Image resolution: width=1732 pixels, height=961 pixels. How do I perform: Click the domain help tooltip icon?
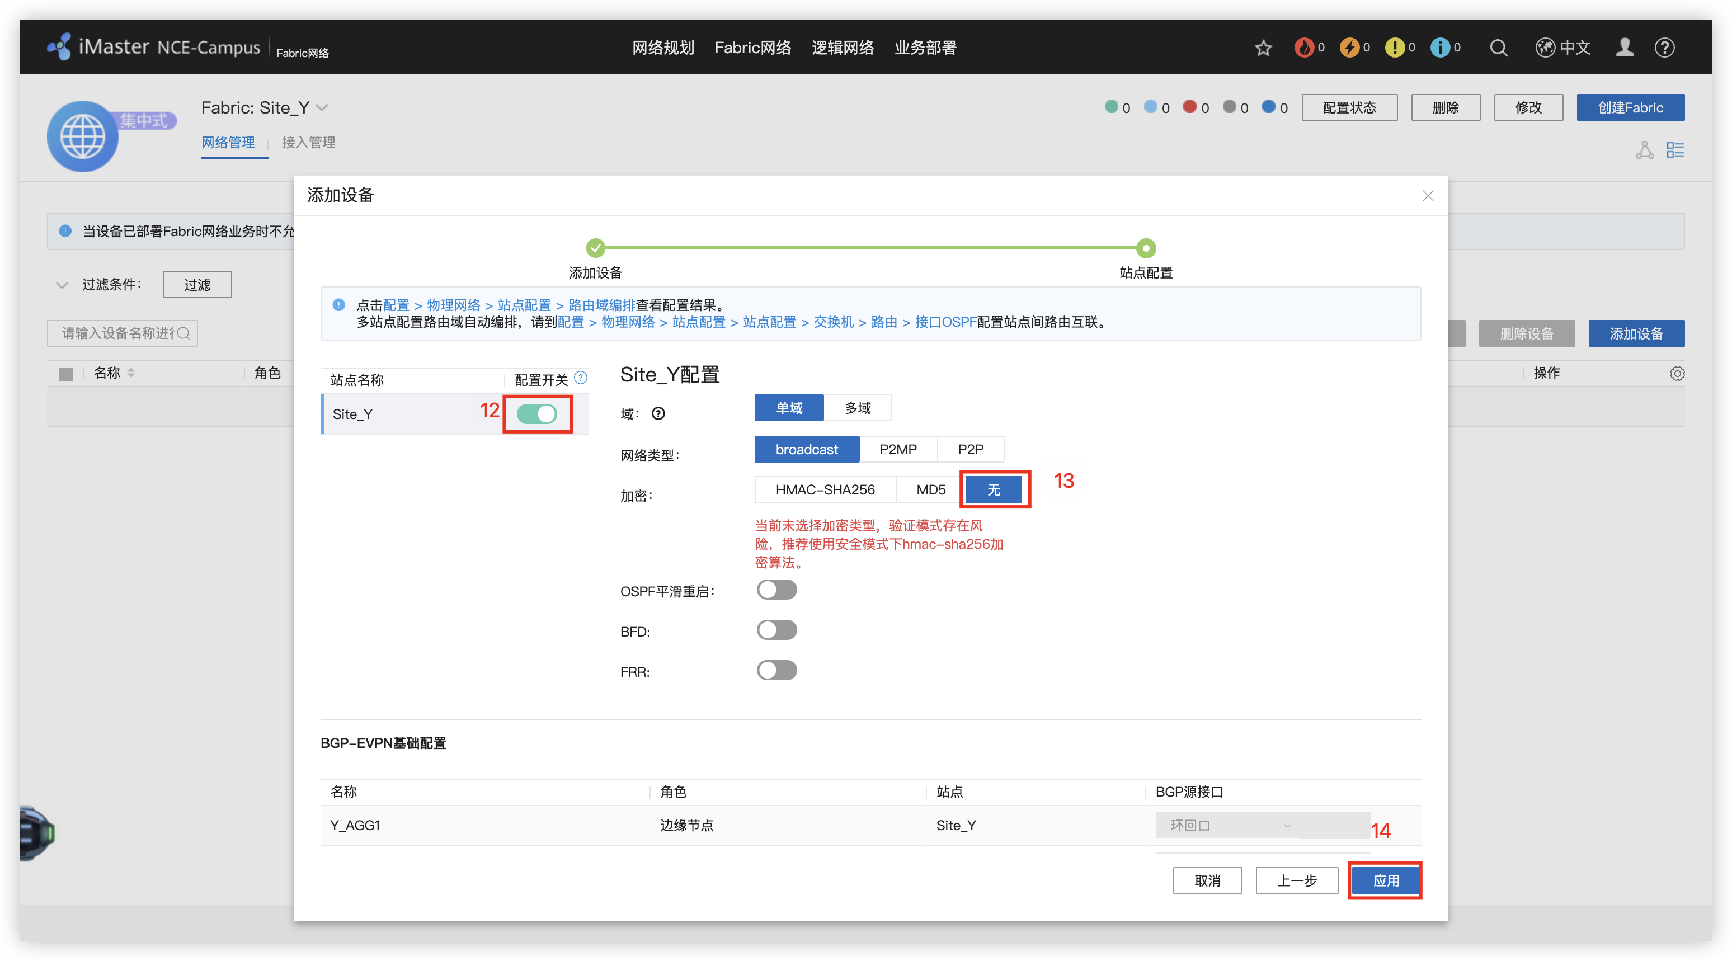pos(658,413)
